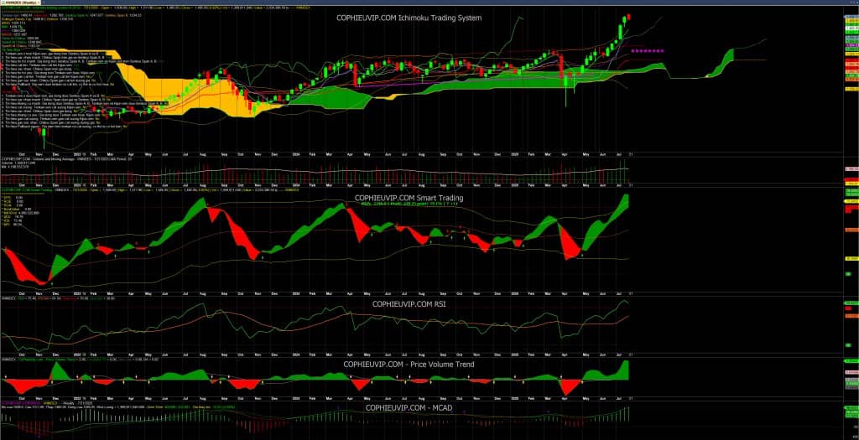Image resolution: width=859 pixels, height=440 pixels.
Task: Select the VNINDEX (Weekly) chart tab
Action: (x=21, y=3)
